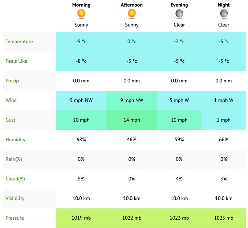
Task: Click the 46% afternoon humidity value
Action: pos(132,140)
